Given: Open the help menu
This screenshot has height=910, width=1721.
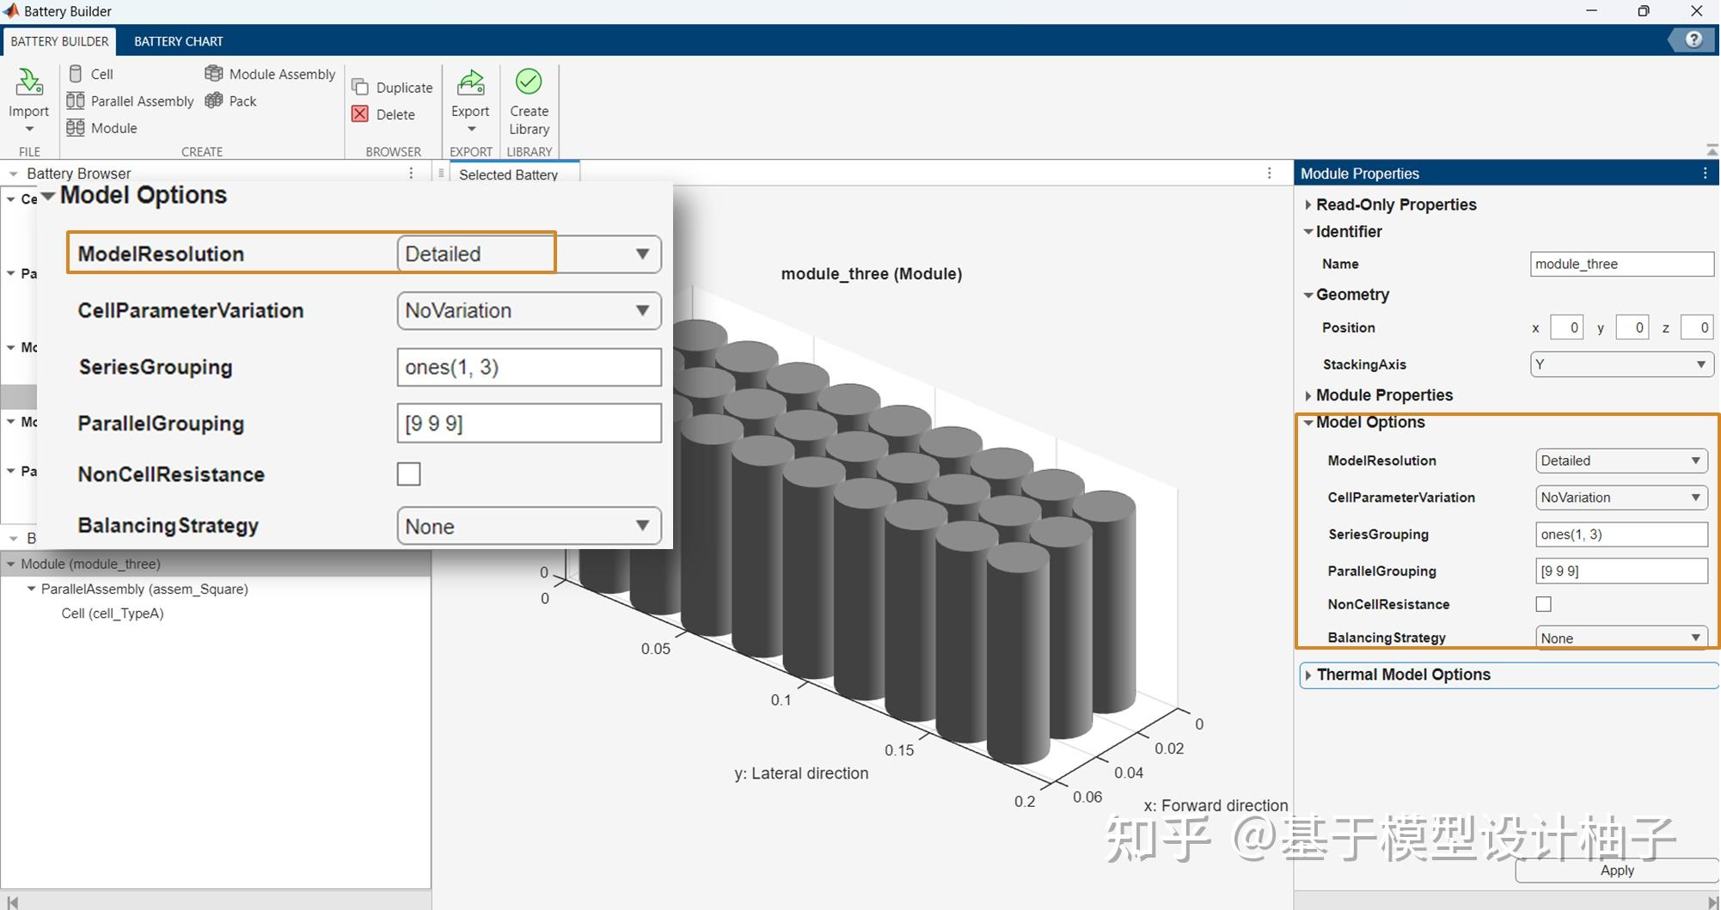Looking at the screenshot, I should point(1692,39).
